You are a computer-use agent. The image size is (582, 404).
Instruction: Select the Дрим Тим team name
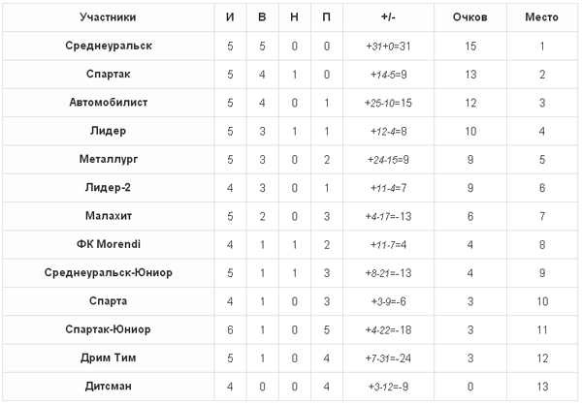pos(108,357)
